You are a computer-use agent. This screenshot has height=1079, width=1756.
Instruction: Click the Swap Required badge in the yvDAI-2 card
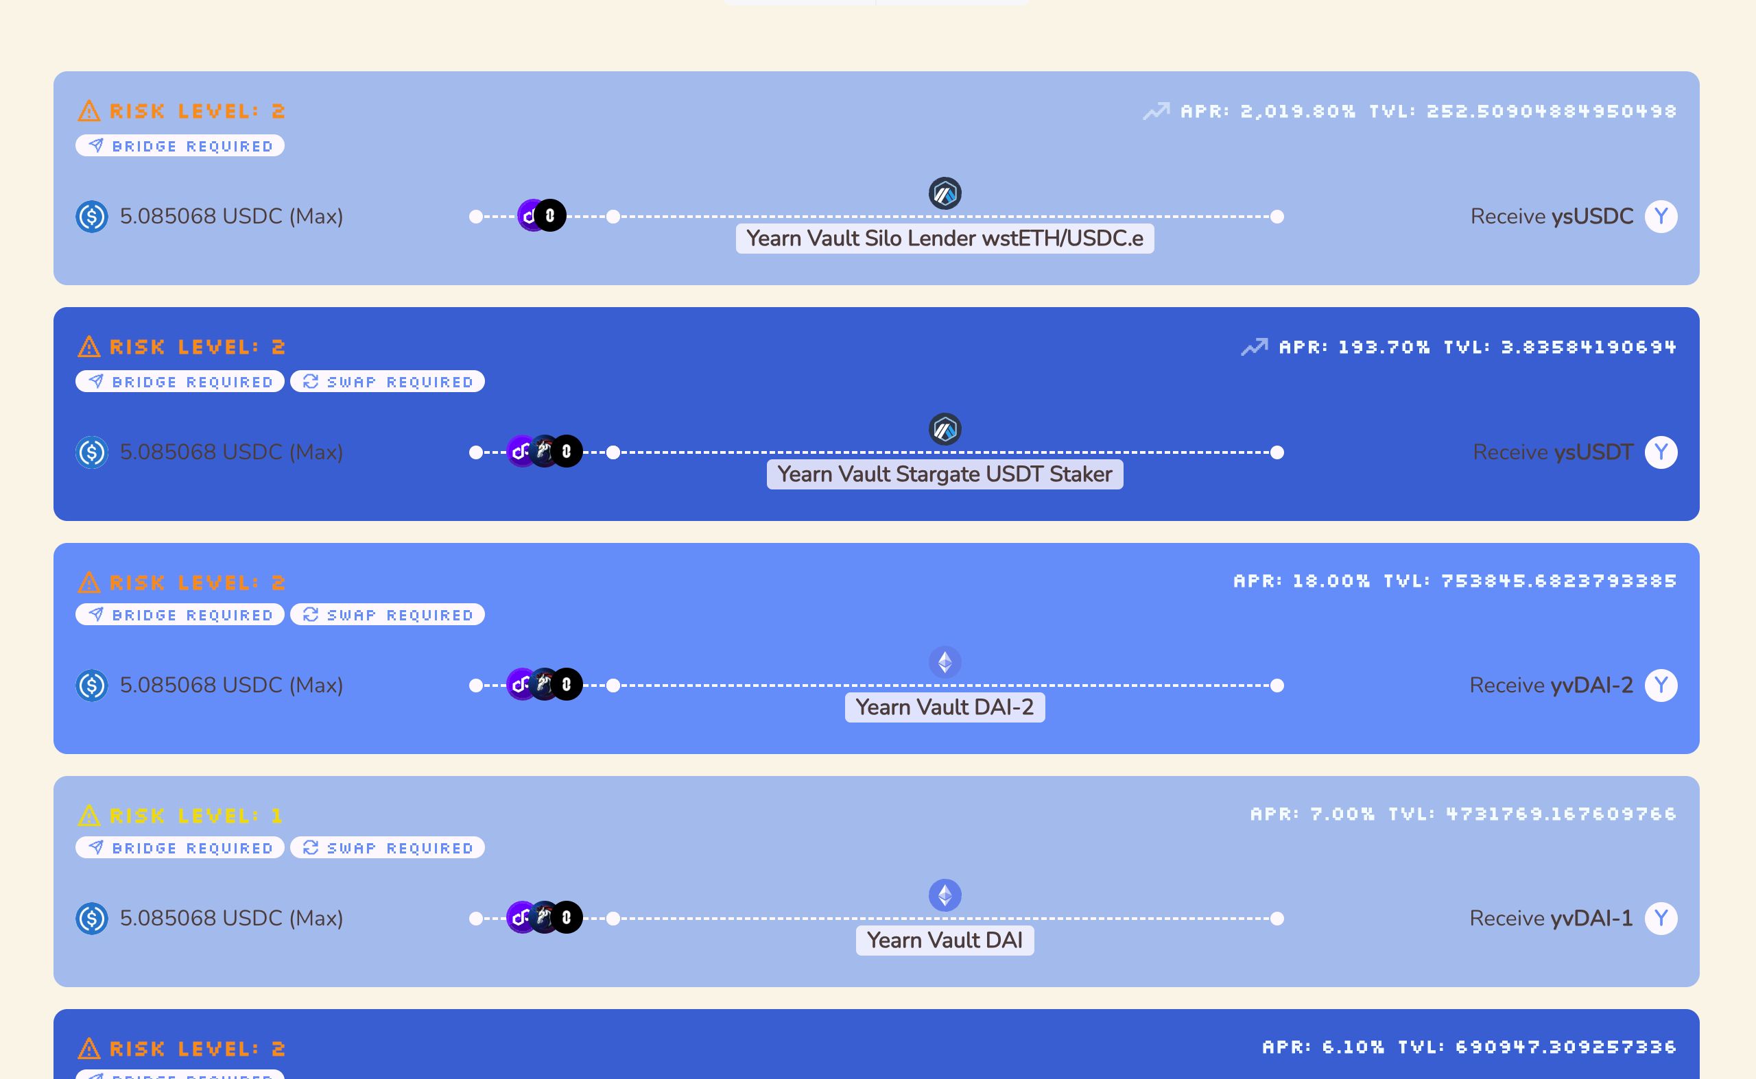click(388, 614)
